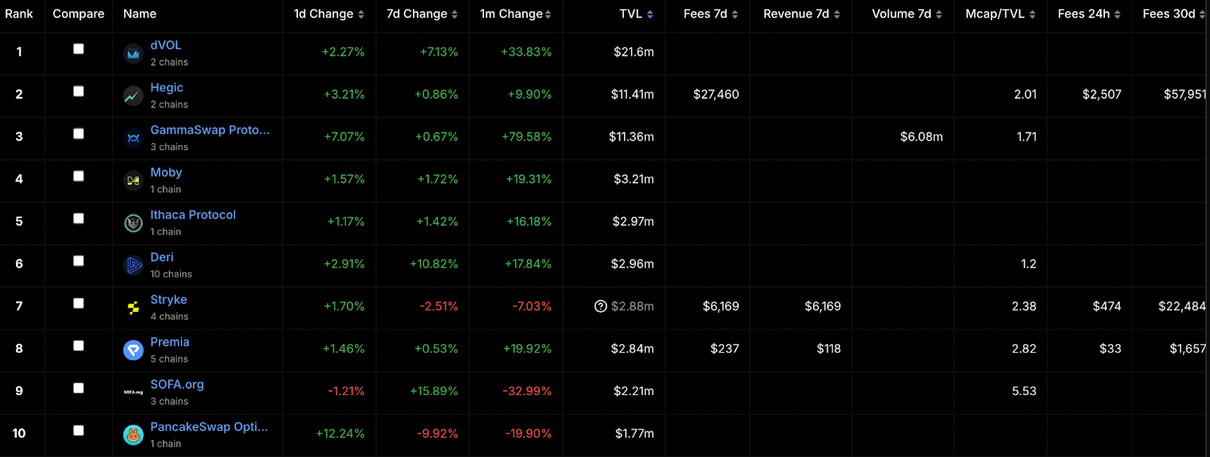Check the compare box for dVOL
1210x457 pixels.
coord(79,49)
